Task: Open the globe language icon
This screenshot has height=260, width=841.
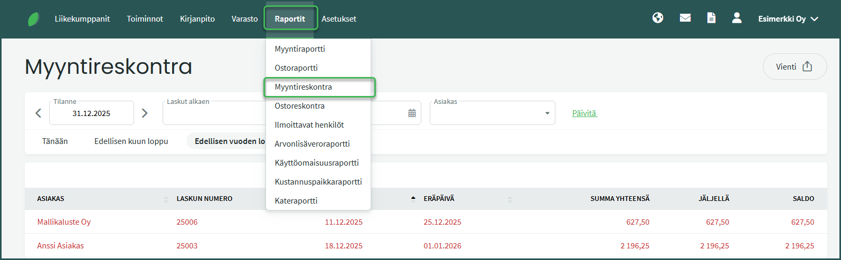Action: pos(658,18)
